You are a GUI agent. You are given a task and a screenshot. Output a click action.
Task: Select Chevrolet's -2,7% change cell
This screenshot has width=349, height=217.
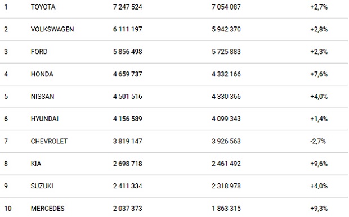tap(318, 141)
